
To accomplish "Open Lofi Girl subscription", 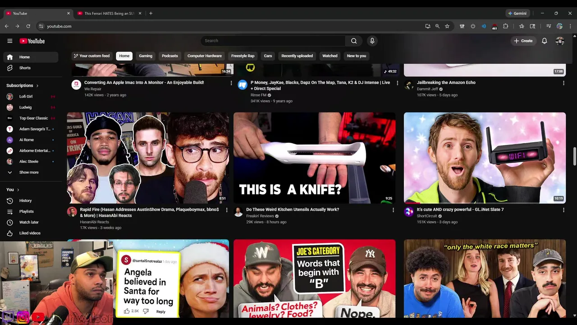I will (x=31, y=97).
